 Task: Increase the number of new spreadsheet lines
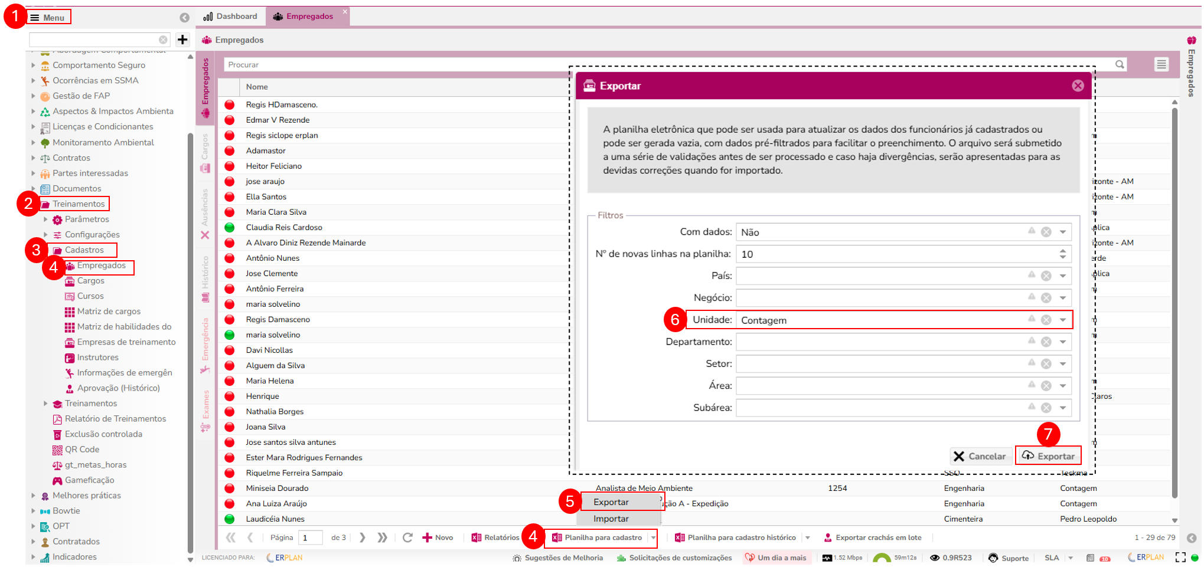(1063, 251)
